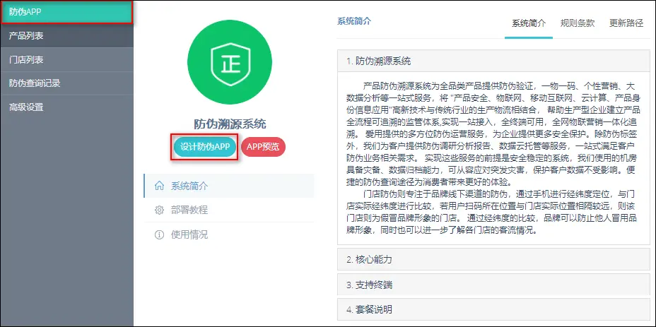Switch to the 更新路径 tab

(626, 23)
